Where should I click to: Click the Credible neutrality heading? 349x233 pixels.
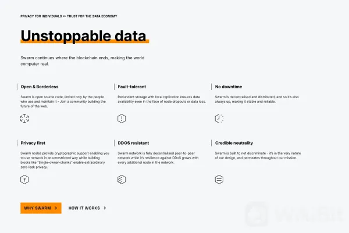(235, 143)
